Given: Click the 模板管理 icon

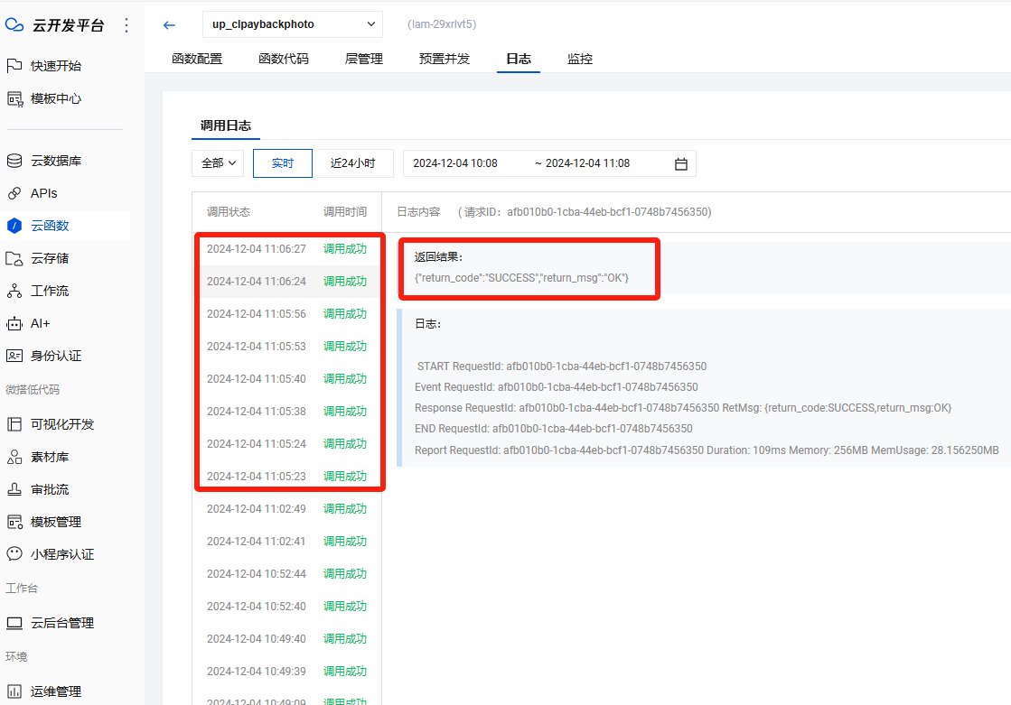Looking at the screenshot, I should click(x=14, y=522).
